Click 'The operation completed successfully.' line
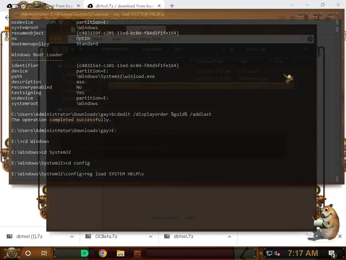This screenshot has width=346, height=260. (61, 120)
